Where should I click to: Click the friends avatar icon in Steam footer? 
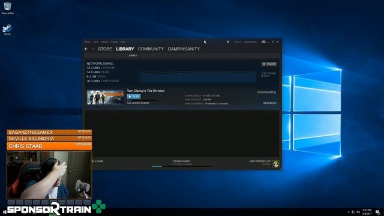coord(276,164)
